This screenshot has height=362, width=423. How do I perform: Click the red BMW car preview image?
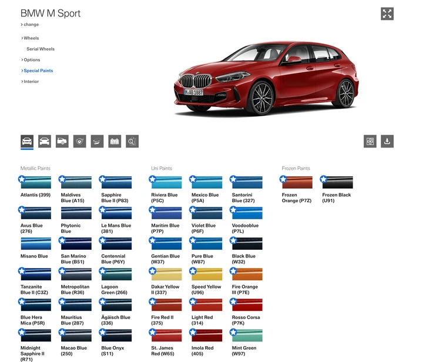[267, 78]
